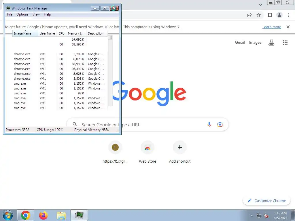This screenshot has height=221, width=295.
Task: Click the Customize Chrome button
Action: (x=267, y=201)
